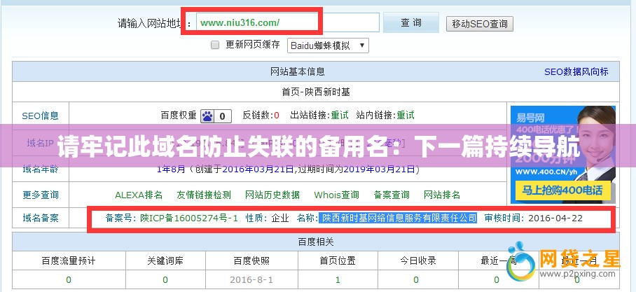Open the 网站历史数据 link
The image size is (636, 292).
pos(272,195)
